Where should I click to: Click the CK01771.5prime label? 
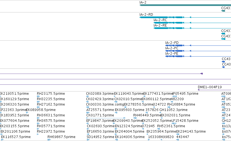click(100, 115)
